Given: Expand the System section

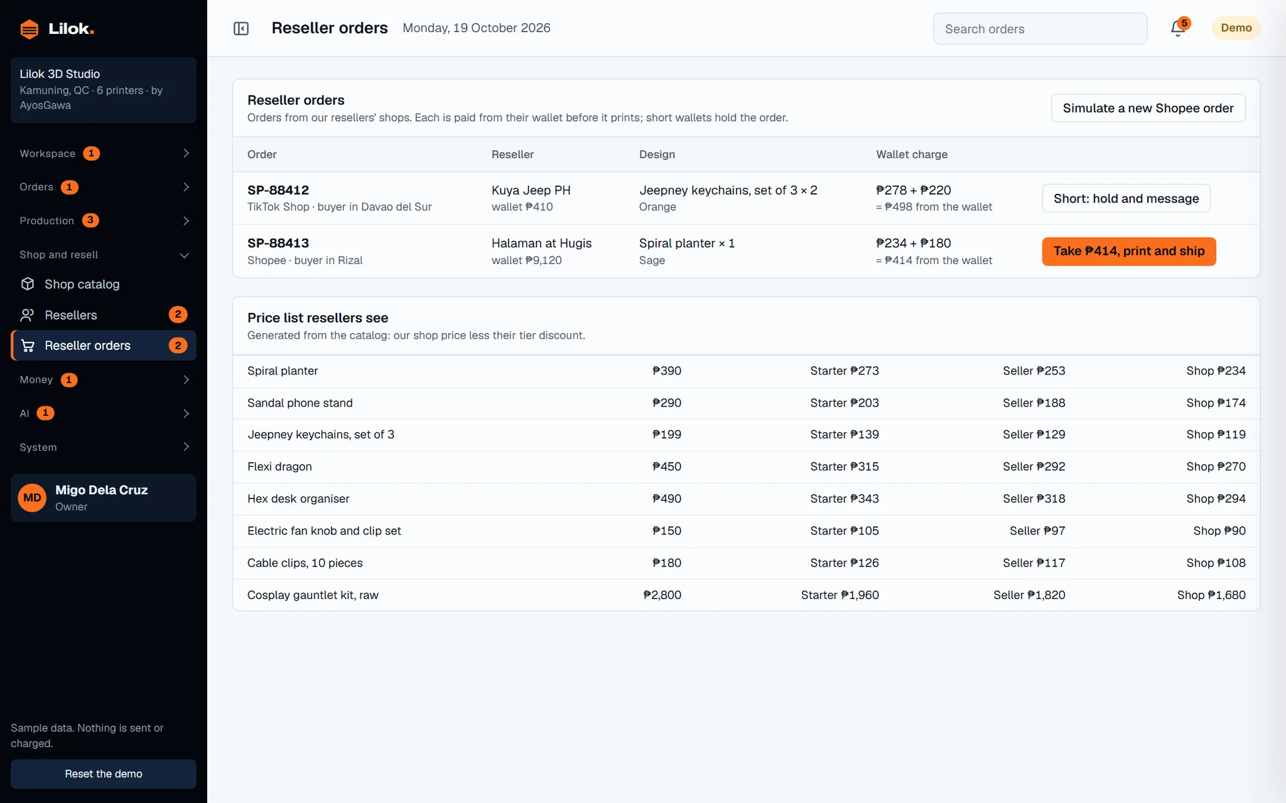Looking at the screenshot, I should tap(104, 447).
